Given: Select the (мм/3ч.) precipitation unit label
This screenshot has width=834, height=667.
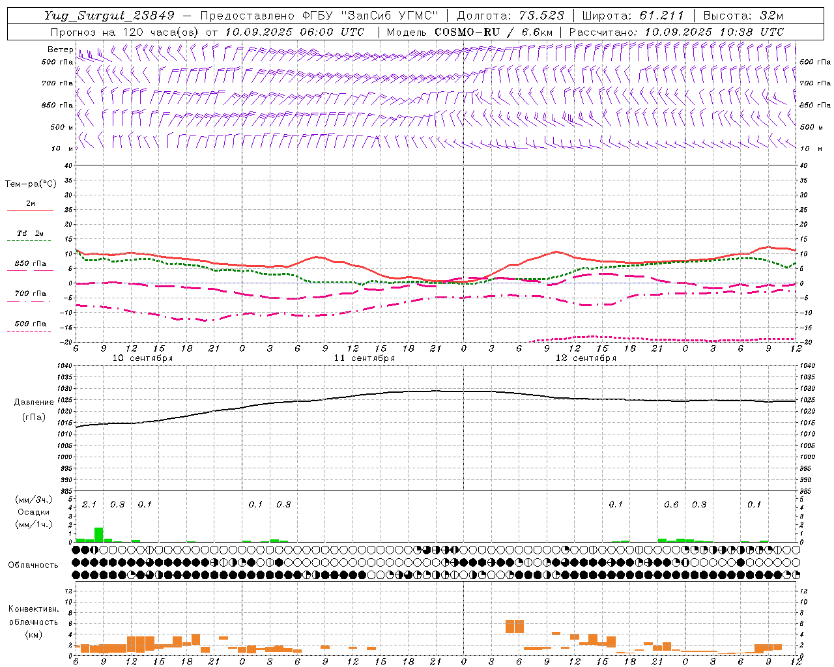Looking at the screenshot, I should [34, 500].
